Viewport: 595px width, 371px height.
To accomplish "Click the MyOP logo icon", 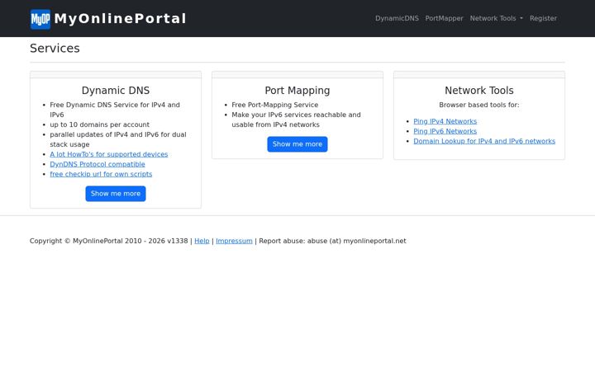I will (x=40, y=19).
